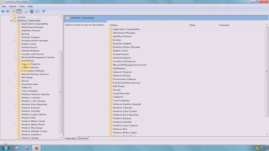Select Windows Color System in Setting list
The image size is (269, 151).
(x=125, y=111)
